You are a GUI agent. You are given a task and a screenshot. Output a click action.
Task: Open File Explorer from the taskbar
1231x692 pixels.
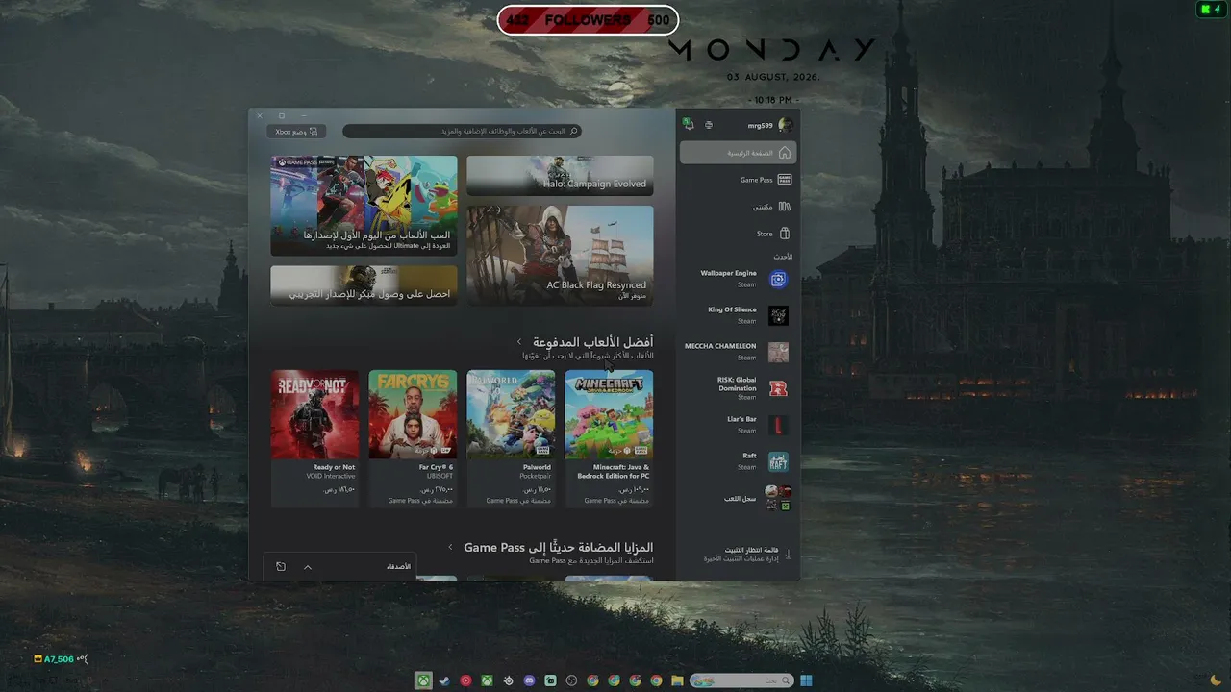pos(677,680)
